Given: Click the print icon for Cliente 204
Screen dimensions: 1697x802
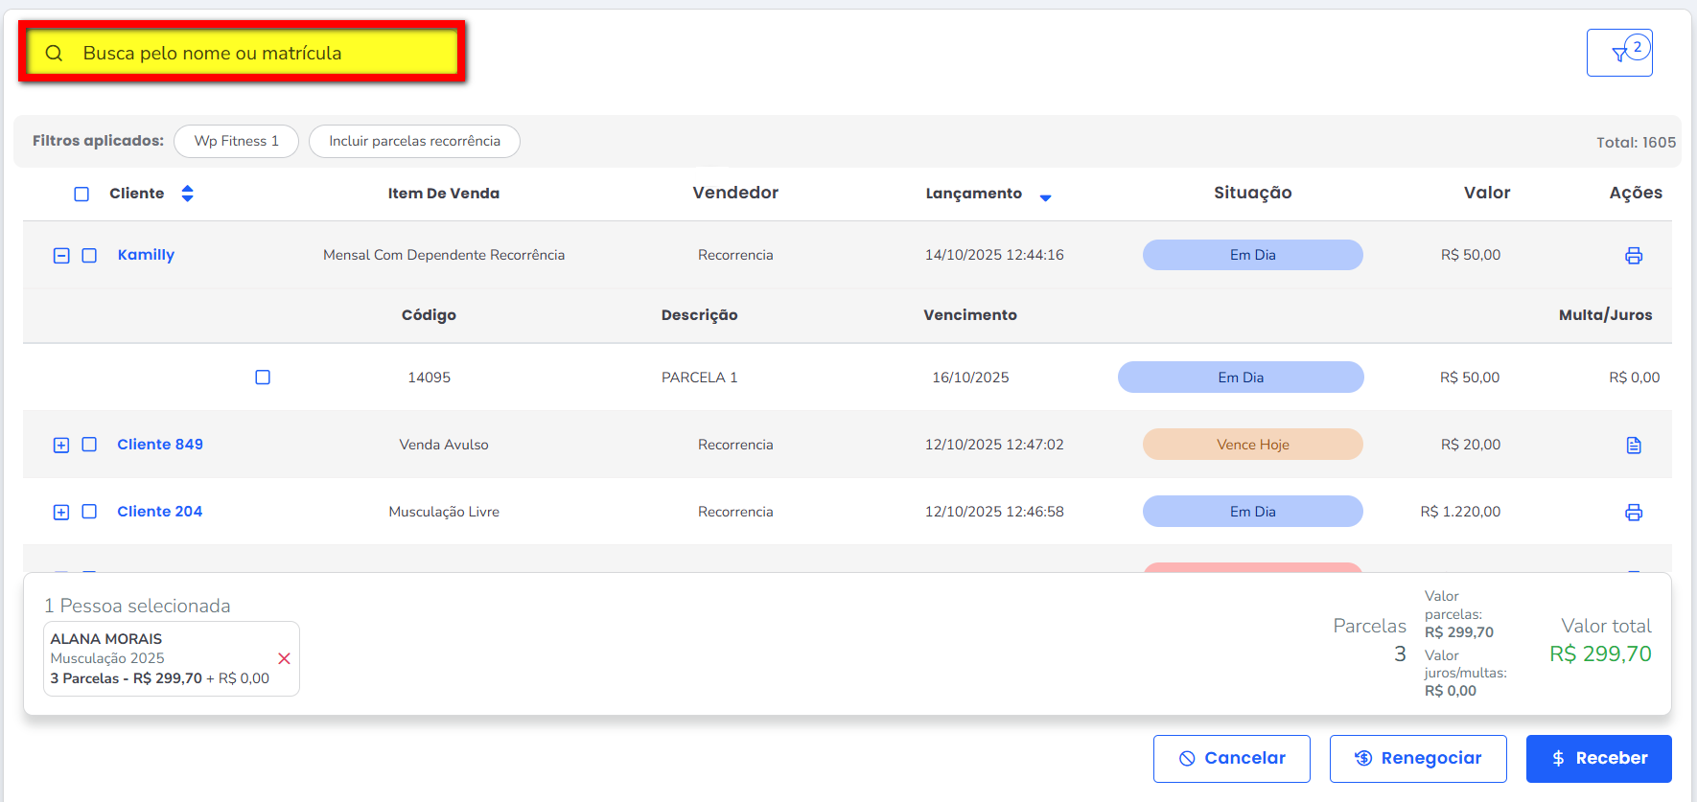Looking at the screenshot, I should click(1634, 513).
